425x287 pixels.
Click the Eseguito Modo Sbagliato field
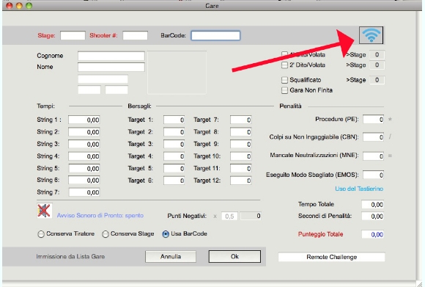373,175
